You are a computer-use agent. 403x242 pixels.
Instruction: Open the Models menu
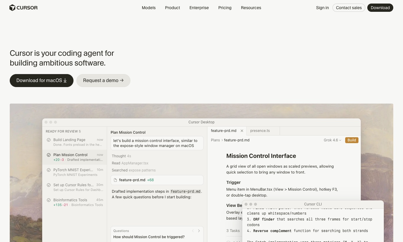tap(149, 8)
